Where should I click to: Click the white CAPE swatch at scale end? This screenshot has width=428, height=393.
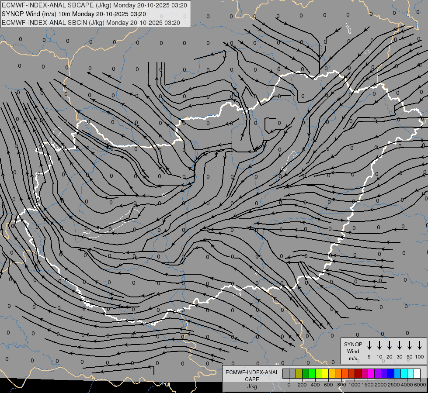click(x=417, y=373)
